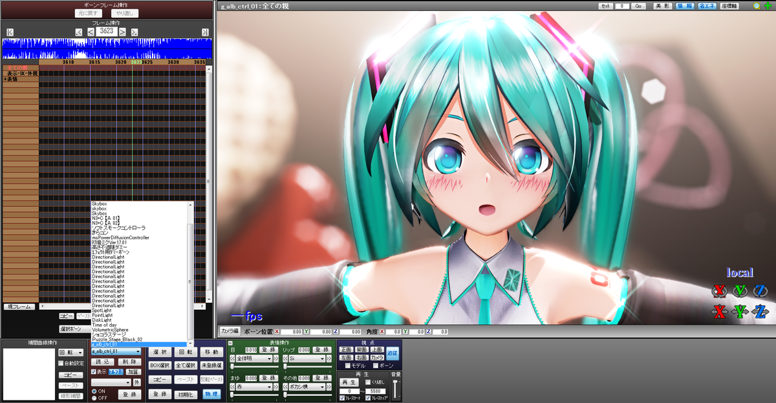Next brow morph arrow next to 赤

(x=275, y=387)
